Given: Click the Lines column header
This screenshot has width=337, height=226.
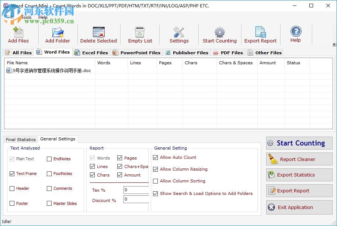Looking at the screenshot, I should [x=142, y=63].
